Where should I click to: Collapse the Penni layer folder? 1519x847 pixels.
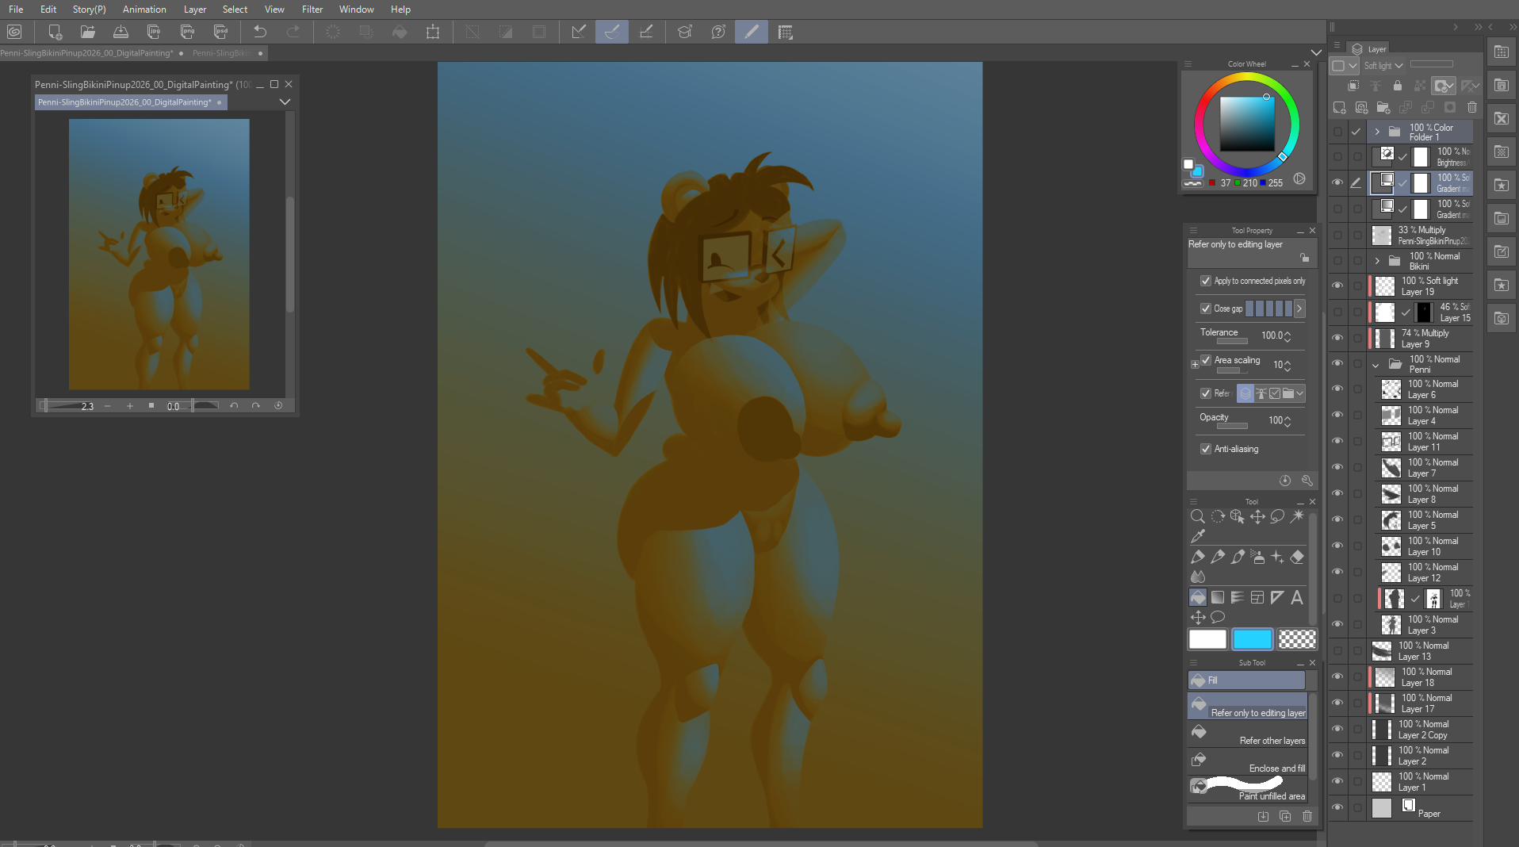click(x=1376, y=365)
